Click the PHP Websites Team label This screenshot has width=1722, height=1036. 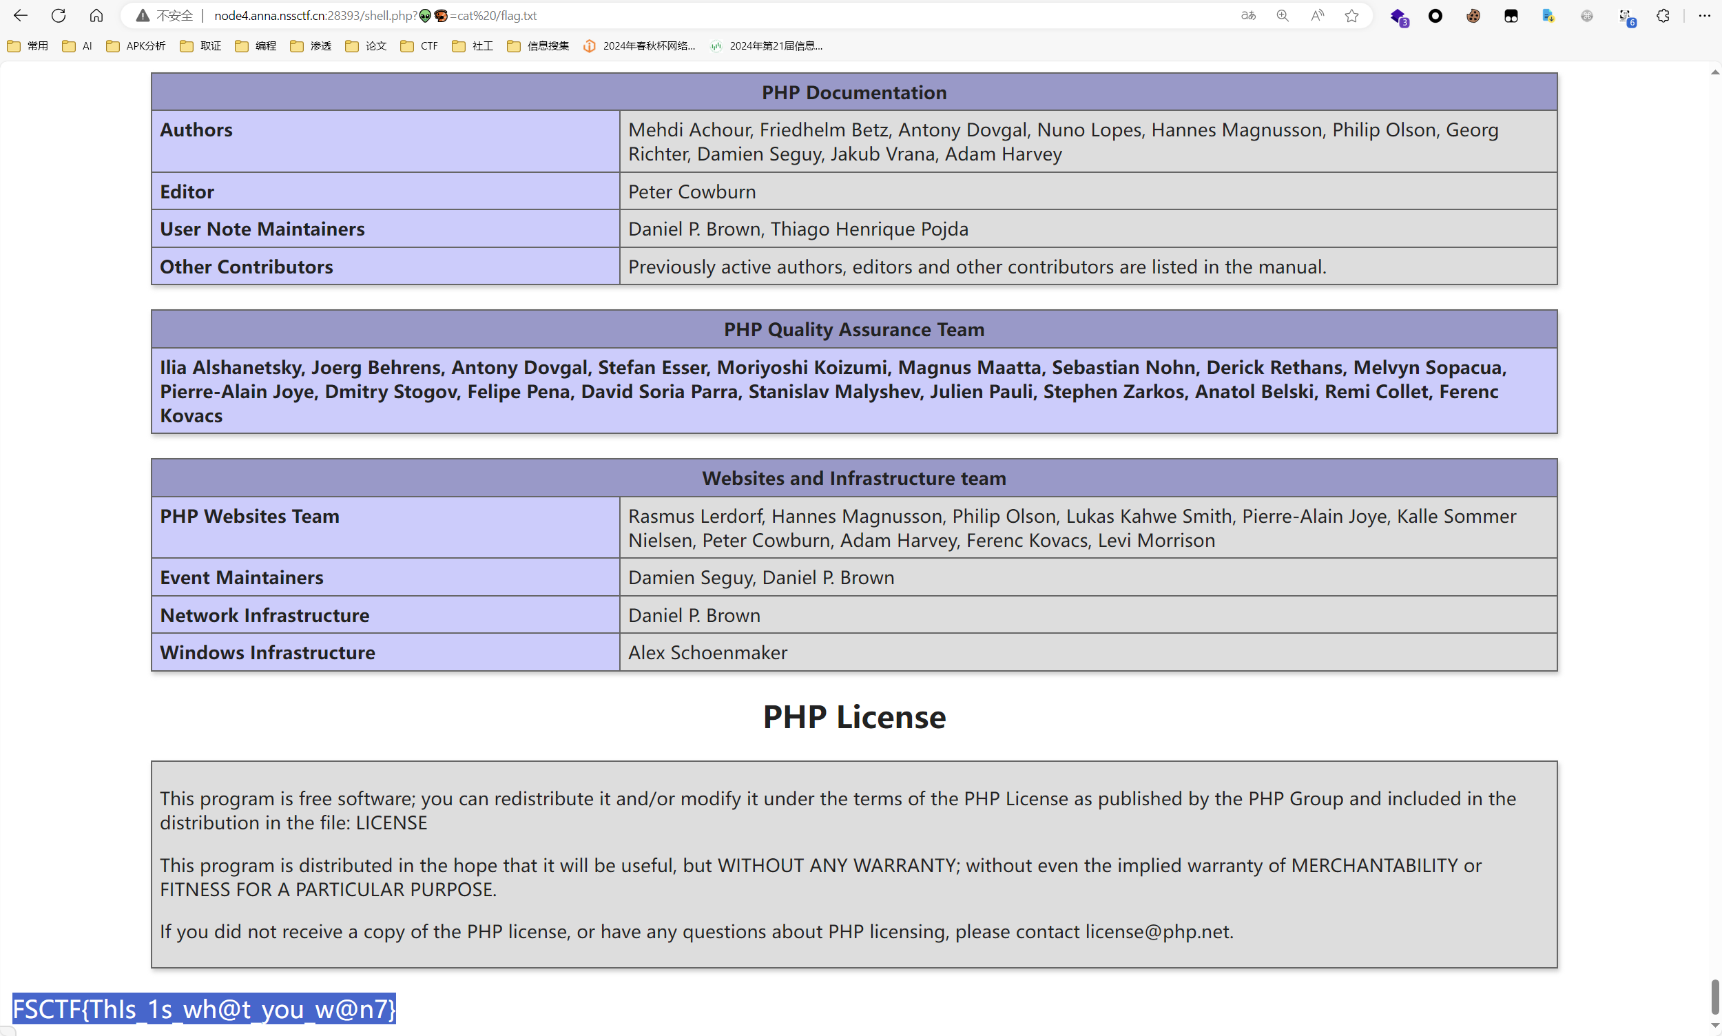tap(250, 516)
